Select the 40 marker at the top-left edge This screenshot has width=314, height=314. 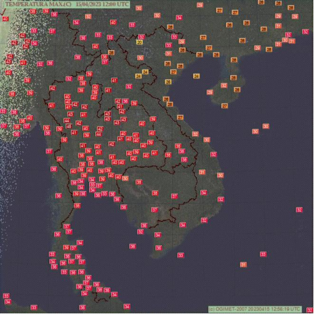tap(5, 19)
